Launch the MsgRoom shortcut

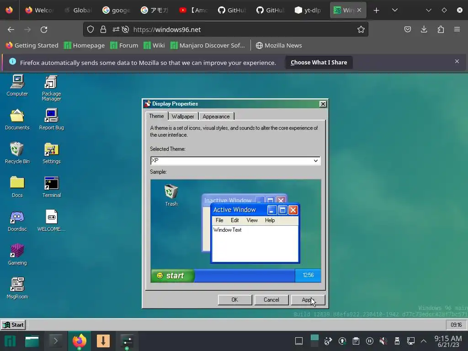point(17,288)
